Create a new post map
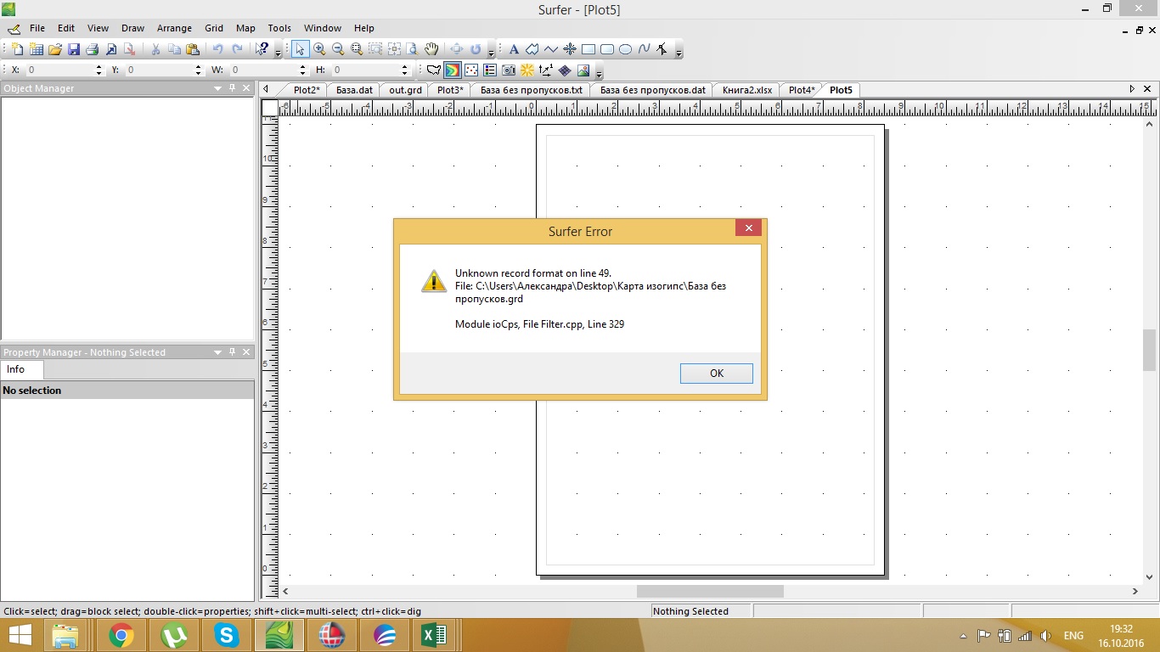Viewport: 1160px width, 652px height. point(471,70)
